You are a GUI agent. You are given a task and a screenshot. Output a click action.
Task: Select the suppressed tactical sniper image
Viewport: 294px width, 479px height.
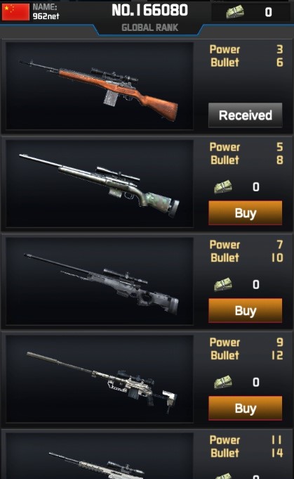(x=100, y=379)
